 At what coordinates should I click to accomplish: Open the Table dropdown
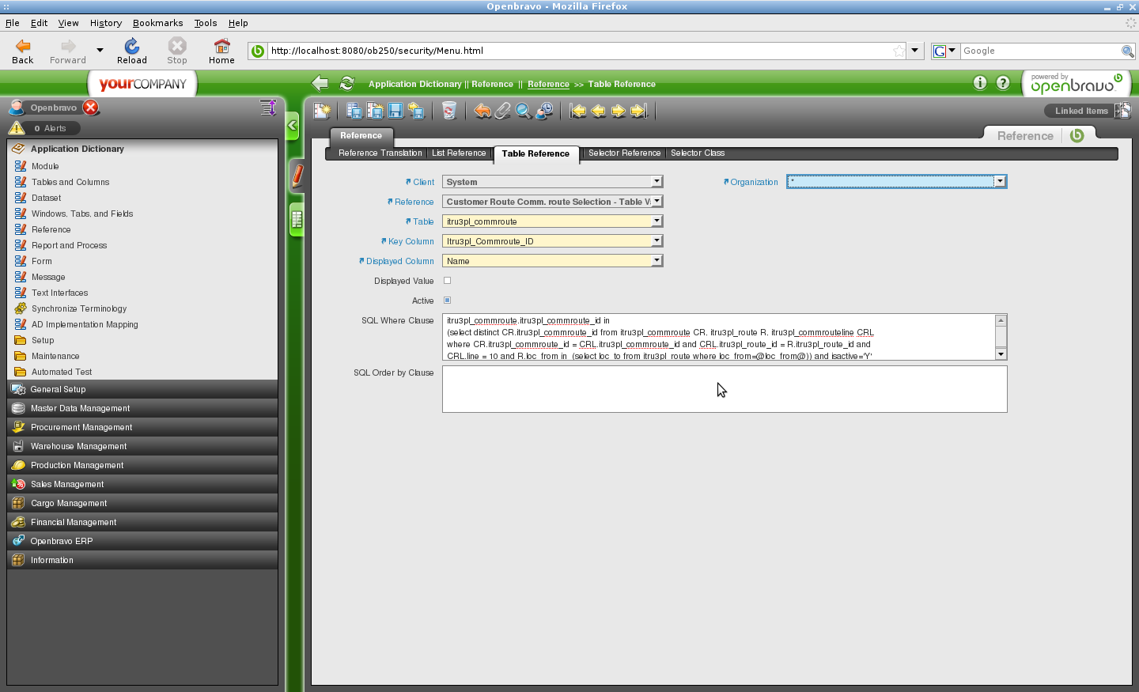click(657, 221)
